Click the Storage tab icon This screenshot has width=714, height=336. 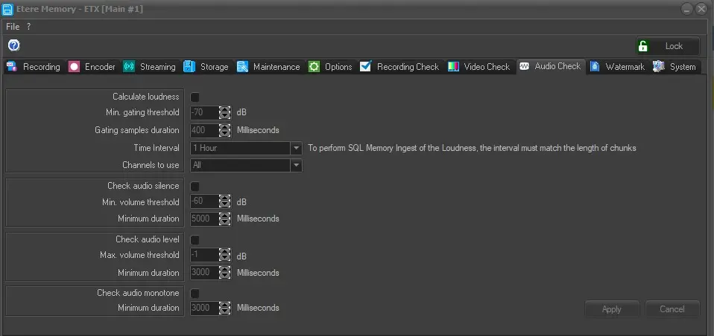(x=189, y=67)
